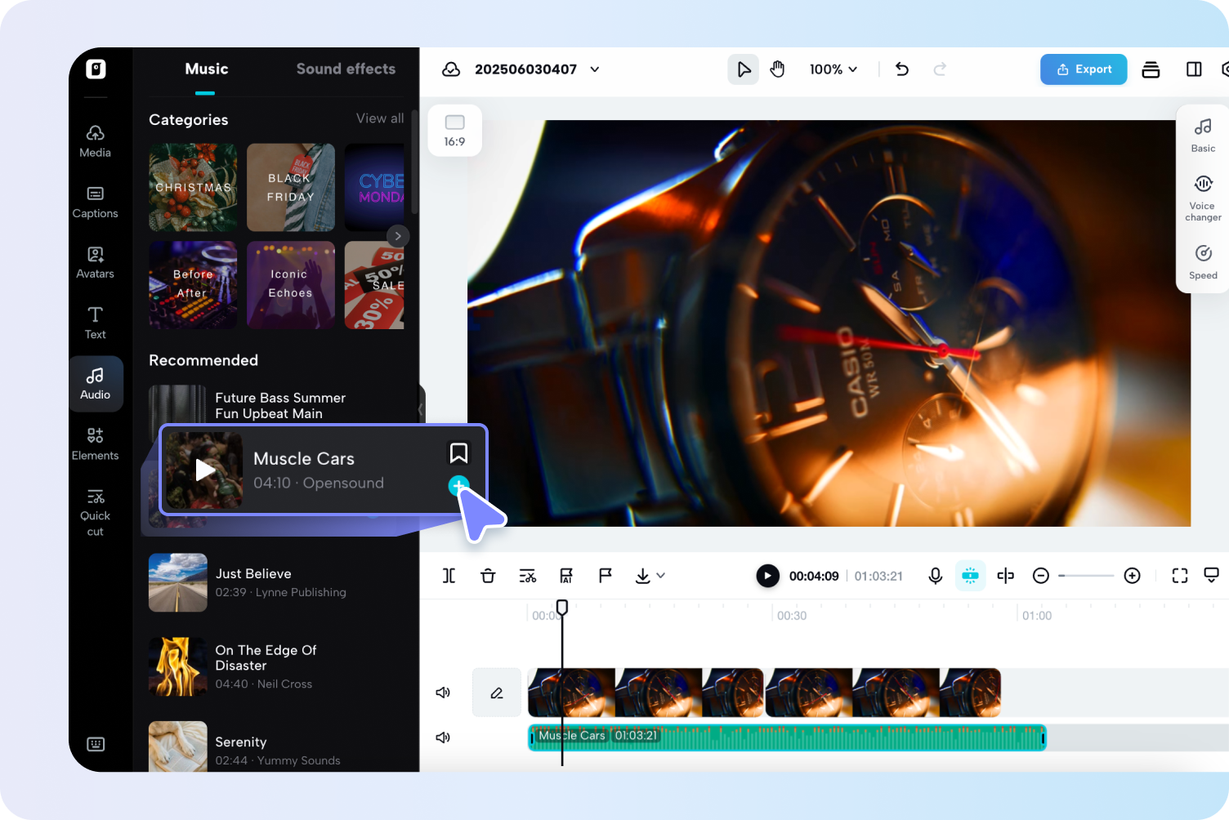Enter fullscreen preview
The width and height of the screenshot is (1229, 820).
(x=1180, y=576)
